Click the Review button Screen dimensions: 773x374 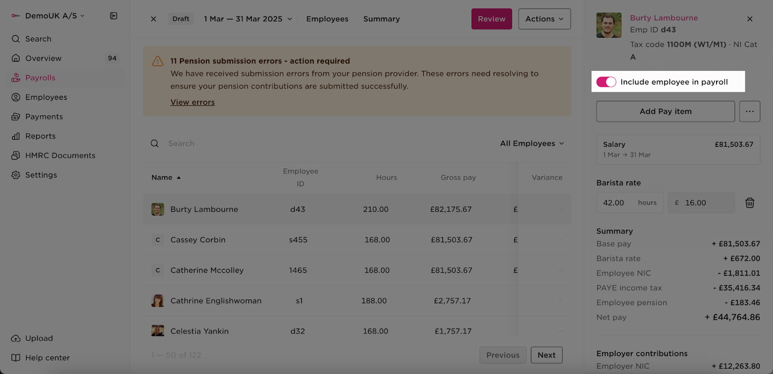click(x=491, y=19)
